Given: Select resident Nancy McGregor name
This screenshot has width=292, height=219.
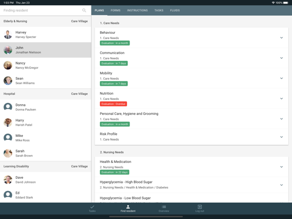Looking at the screenshot, I should (27, 68).
